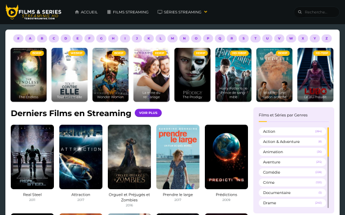
Task: Click the Real Steel title link
Action: pyautogui.click(x=32, y=195)
